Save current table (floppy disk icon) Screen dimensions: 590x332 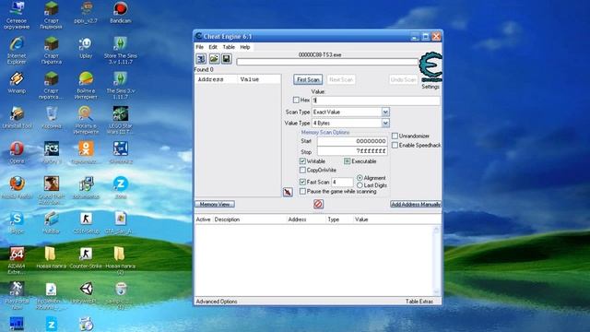coord(226,59)
